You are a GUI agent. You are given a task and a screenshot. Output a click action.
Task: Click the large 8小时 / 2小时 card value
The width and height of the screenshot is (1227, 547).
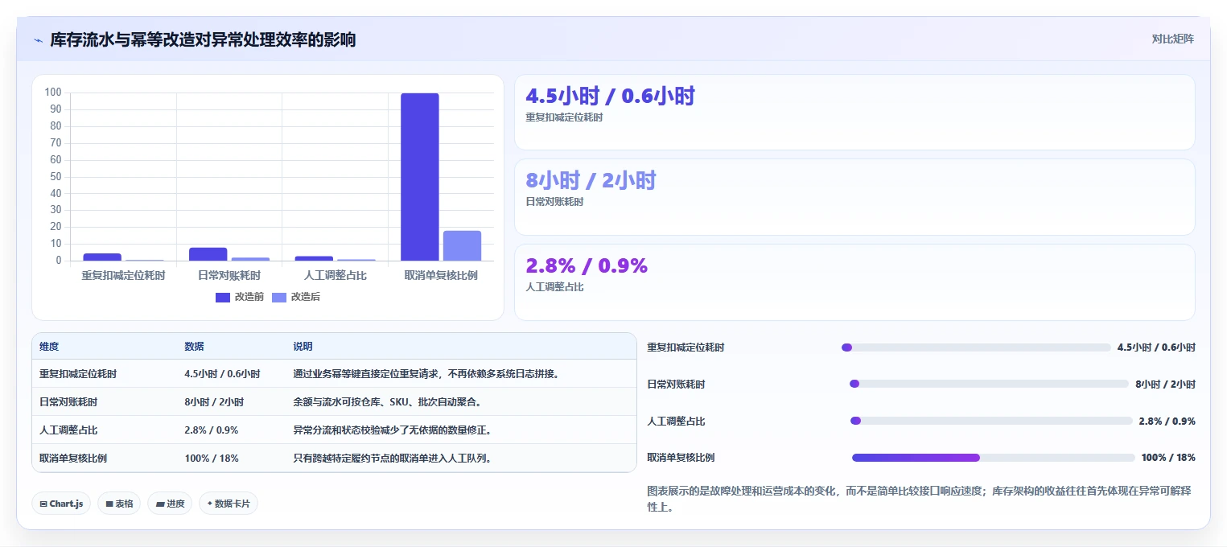[591, 180]
